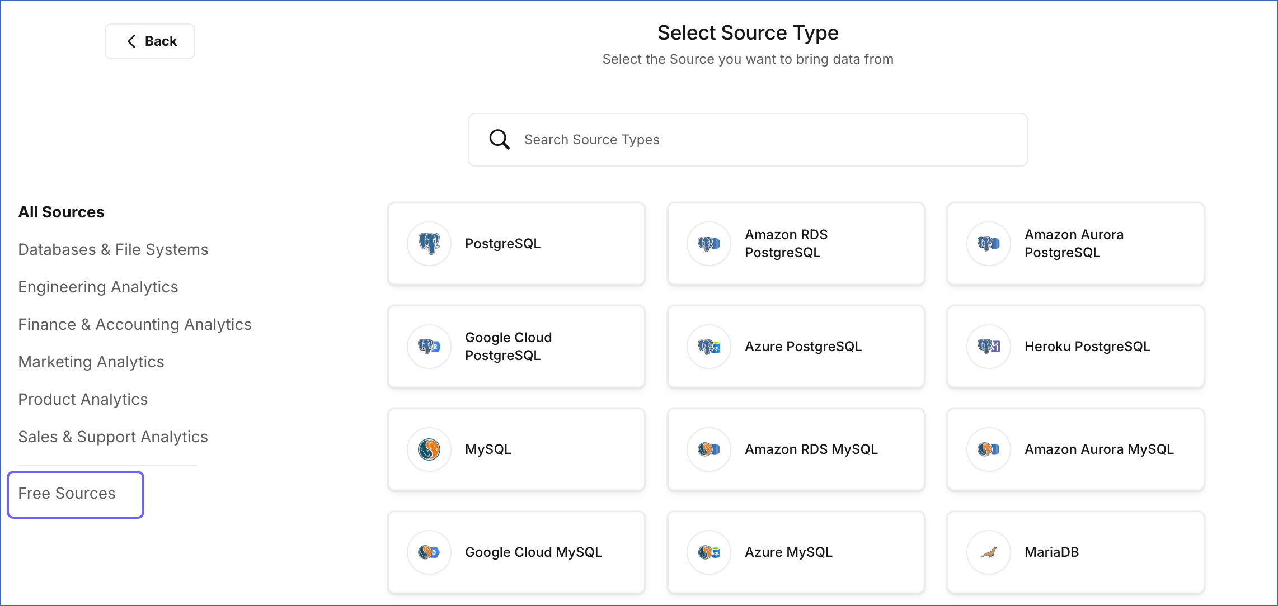
Task: Click the Google Cloud MySQL icon
Action: (x=429, y=552)
